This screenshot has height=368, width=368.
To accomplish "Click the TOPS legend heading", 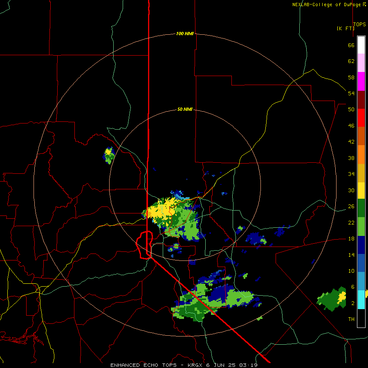I will (359, 25).
